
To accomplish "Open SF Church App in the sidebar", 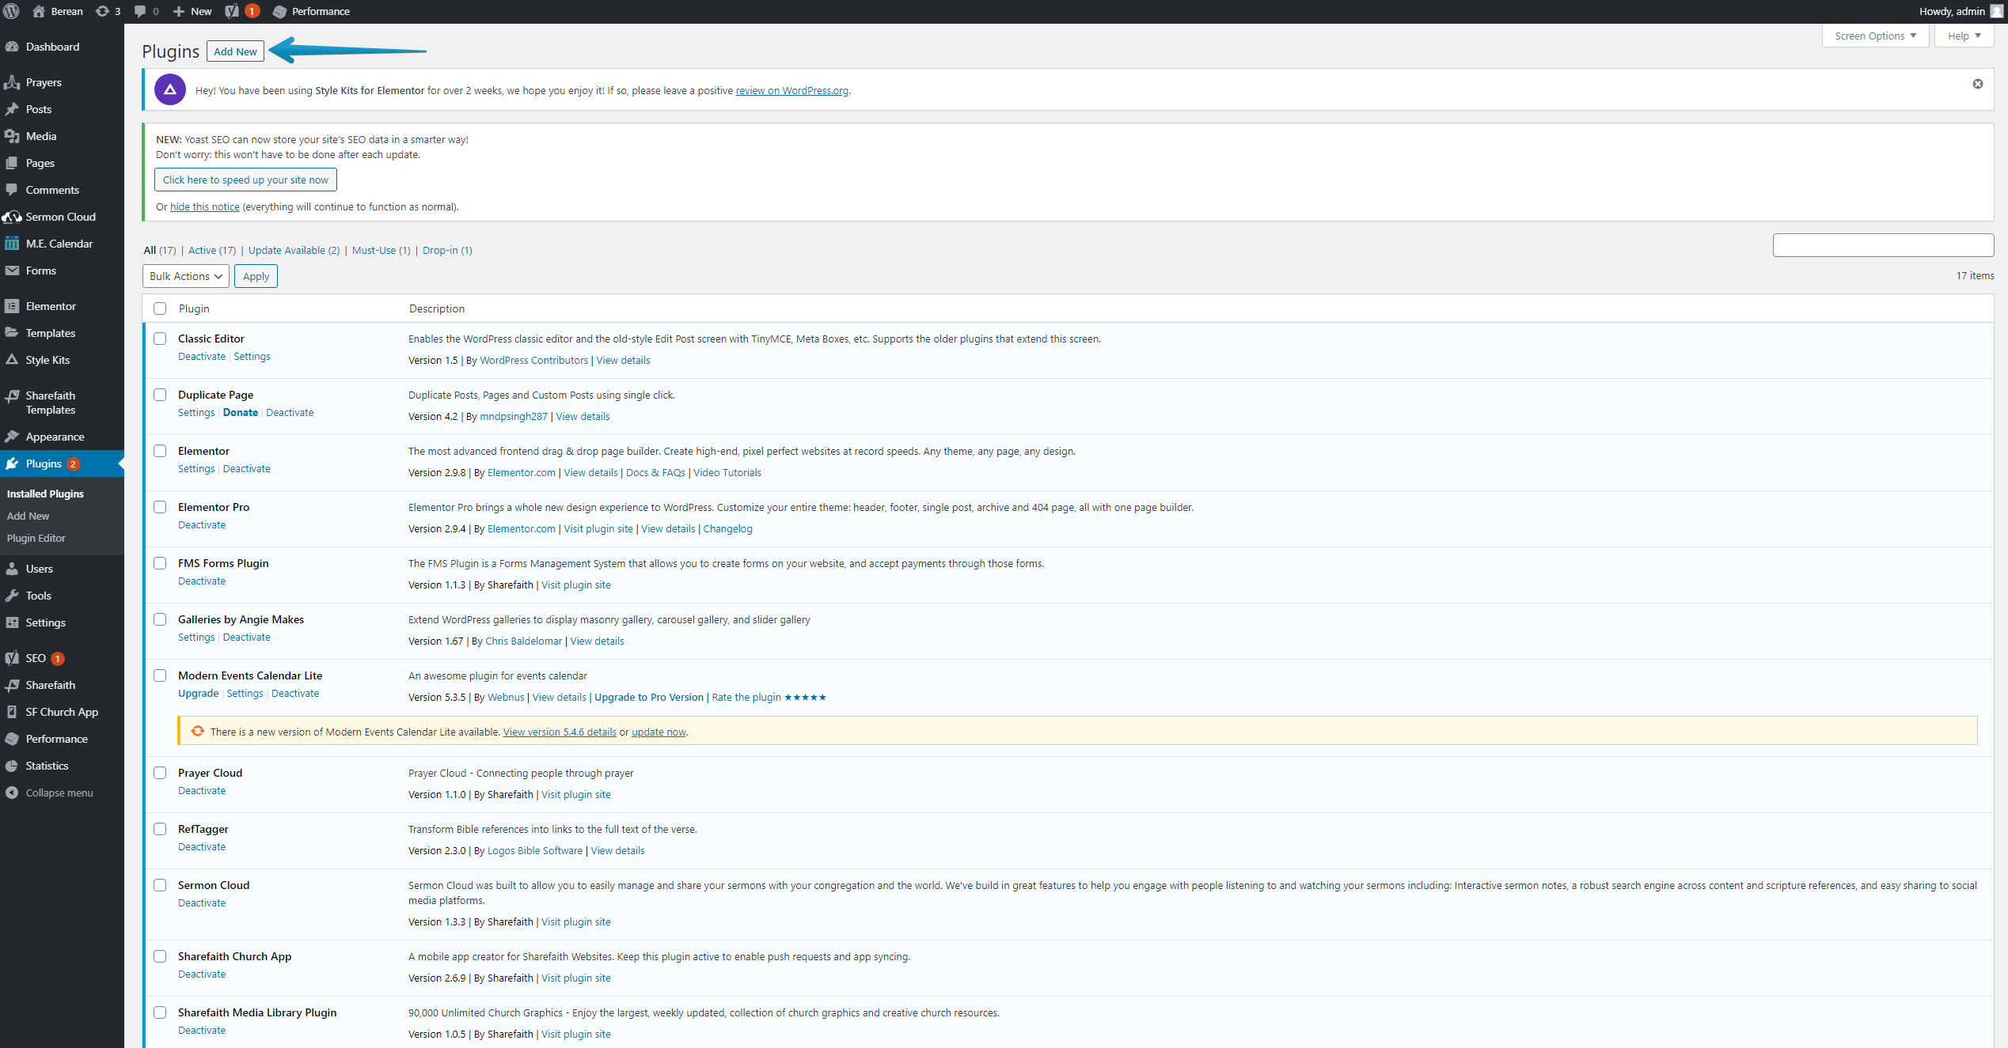I will click(x=62, y=712).
